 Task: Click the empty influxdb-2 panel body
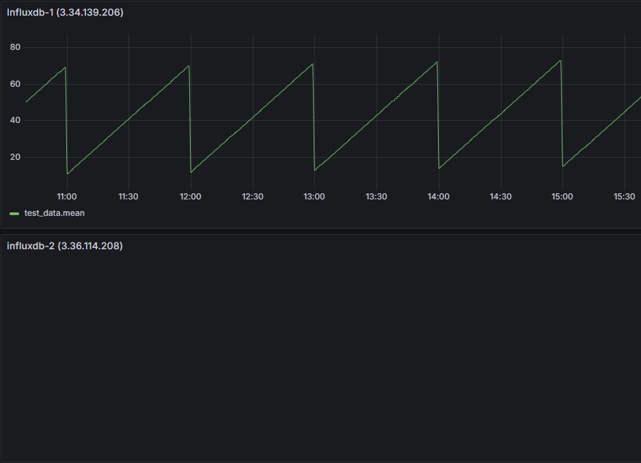coord(320,355)
